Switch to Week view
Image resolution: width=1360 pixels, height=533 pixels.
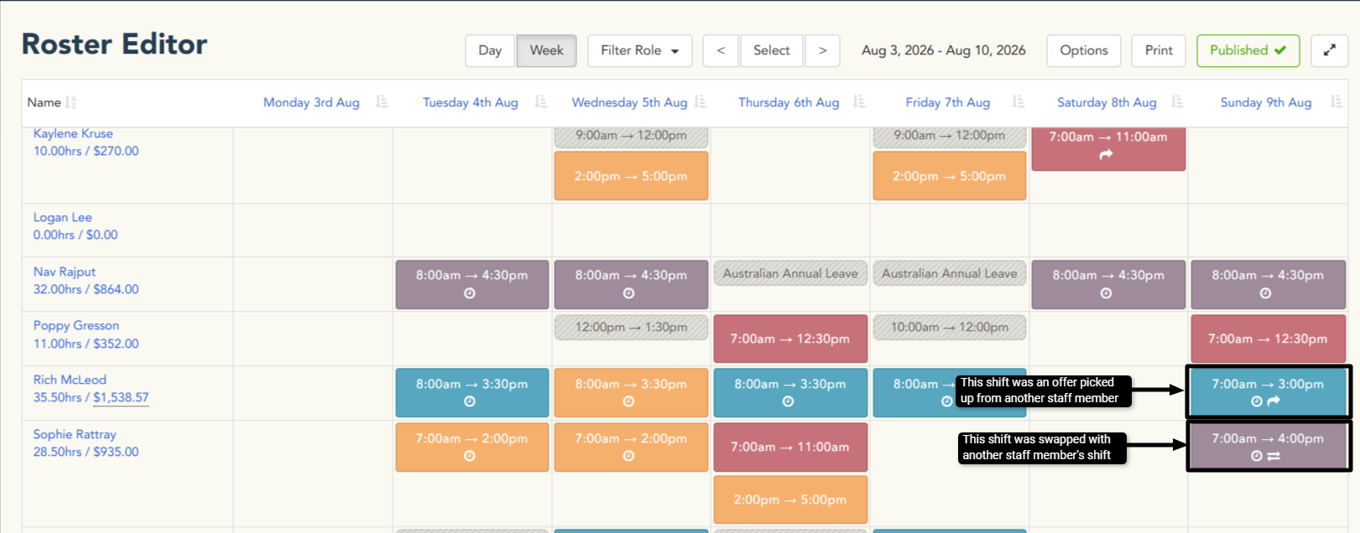click(x=546, y=50)
